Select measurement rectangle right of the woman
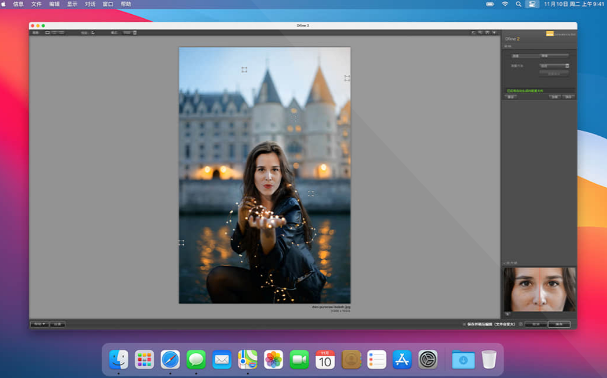This screenshot has width=607, height=378. coord(311,193)
